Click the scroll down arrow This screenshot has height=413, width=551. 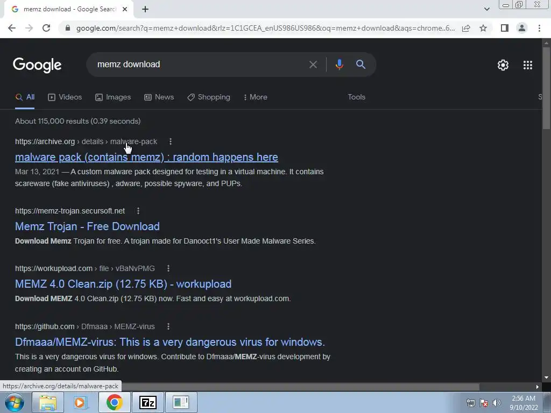546,378
